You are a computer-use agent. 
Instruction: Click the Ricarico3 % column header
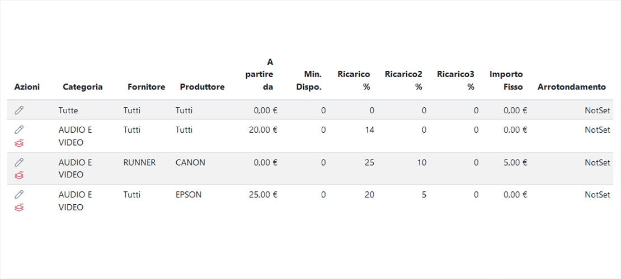[x=455, y=80]
